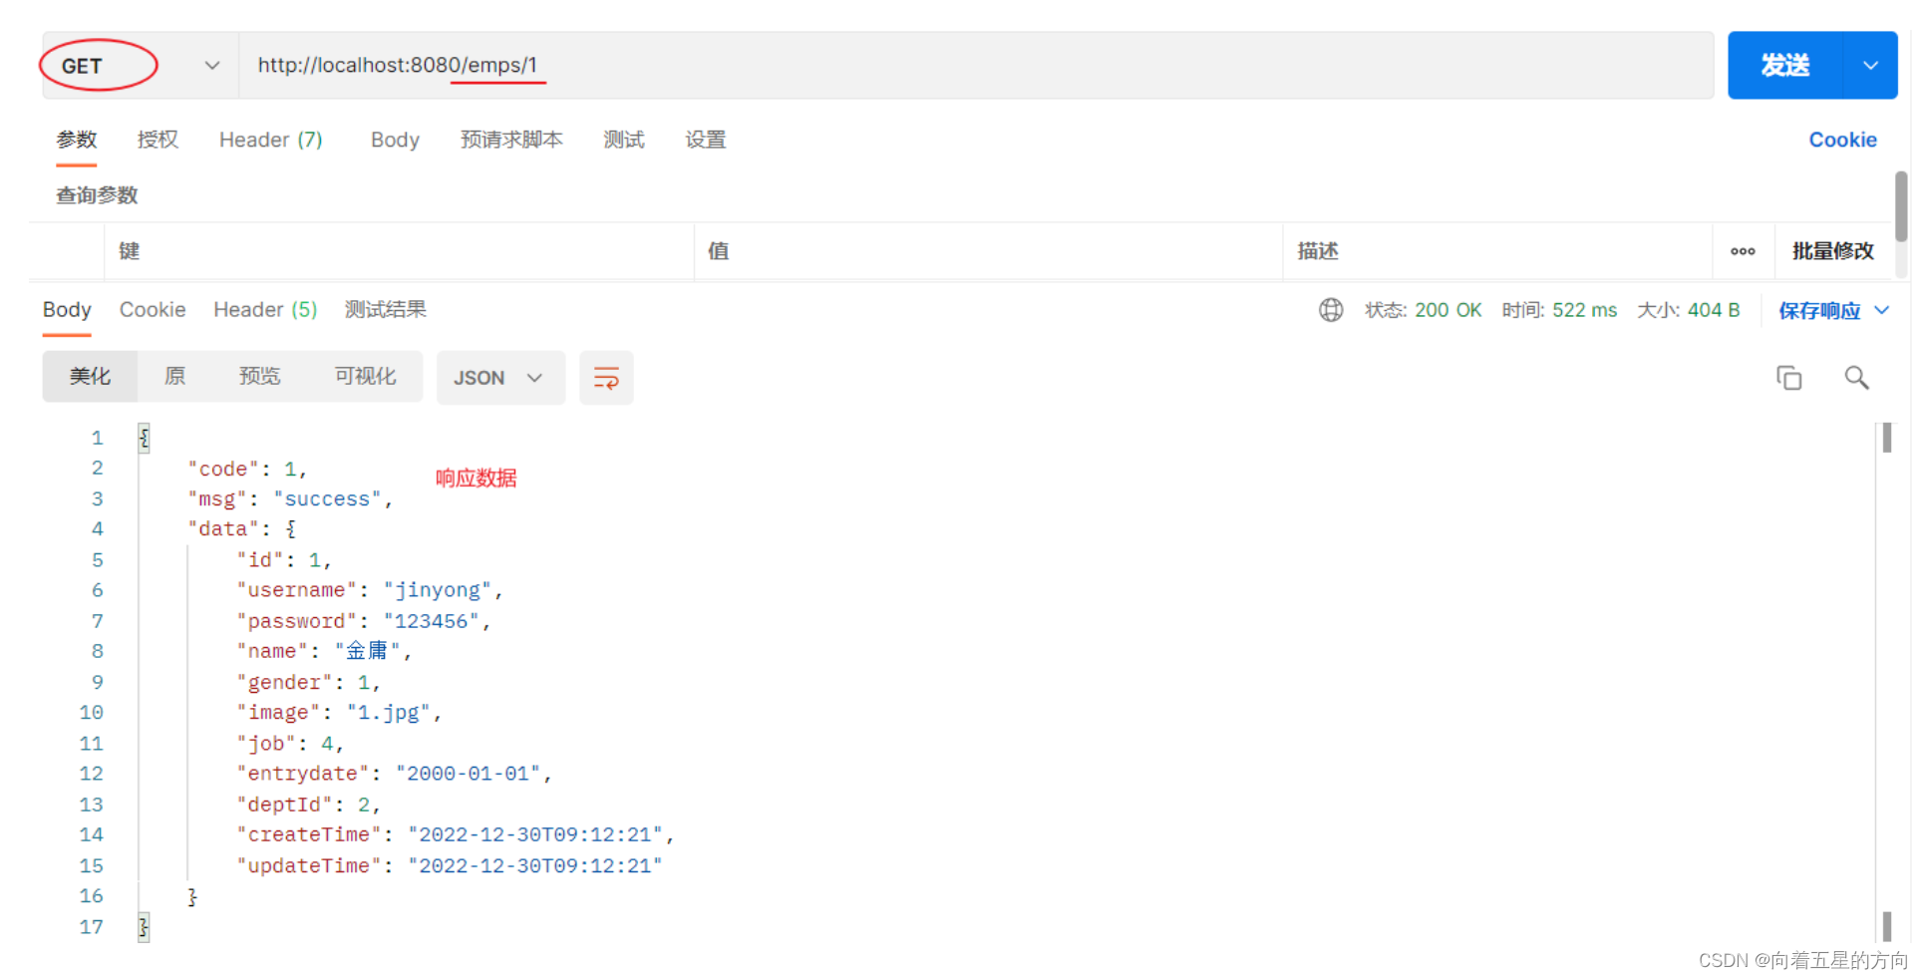Click the "deptId": 2 line

[x=308, y=805]
